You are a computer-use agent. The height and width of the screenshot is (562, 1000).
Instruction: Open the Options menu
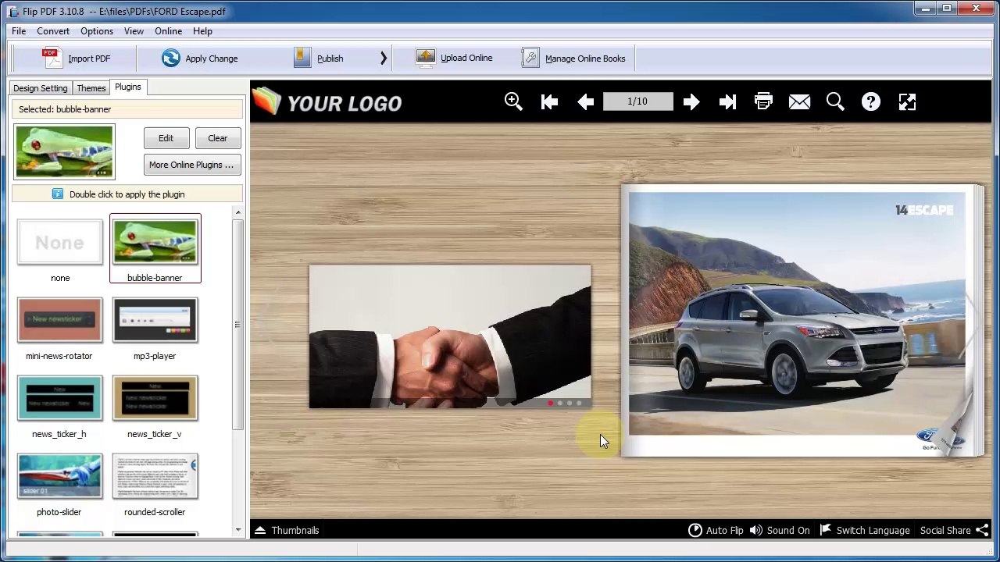[97, 31]
